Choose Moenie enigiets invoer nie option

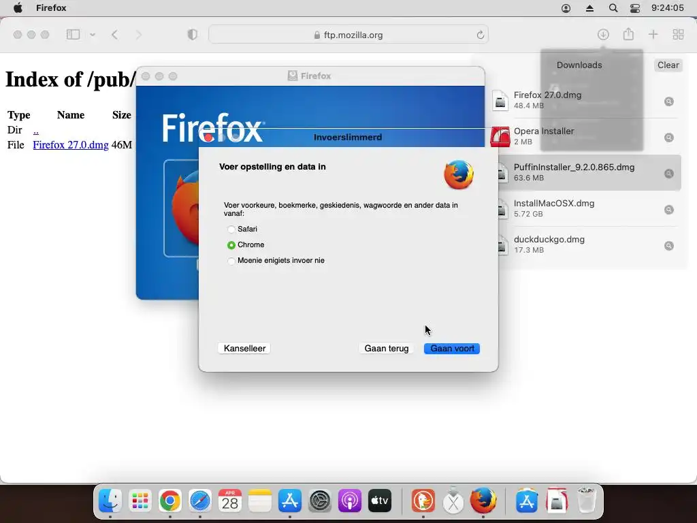tap(231, 261)
